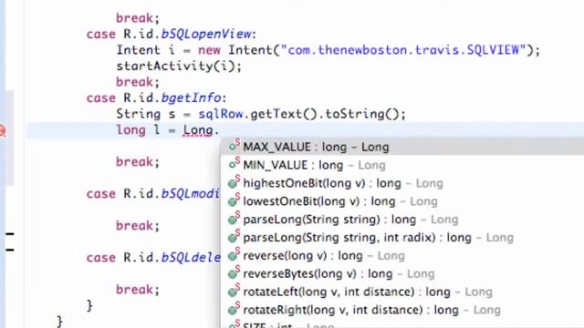Click 'Intent i' variable declaration
This screenshot has height=328, width=584.
(146, 50)
